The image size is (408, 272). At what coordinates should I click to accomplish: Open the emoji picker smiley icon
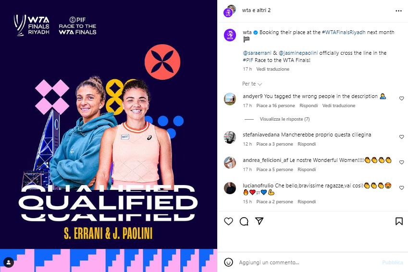(x=228, y=262)
